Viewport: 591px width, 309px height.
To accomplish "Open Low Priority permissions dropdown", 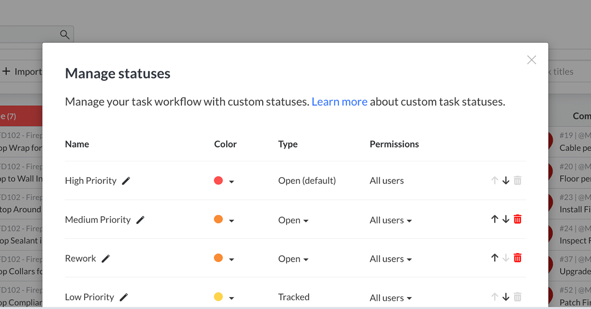I will (391, 298).
